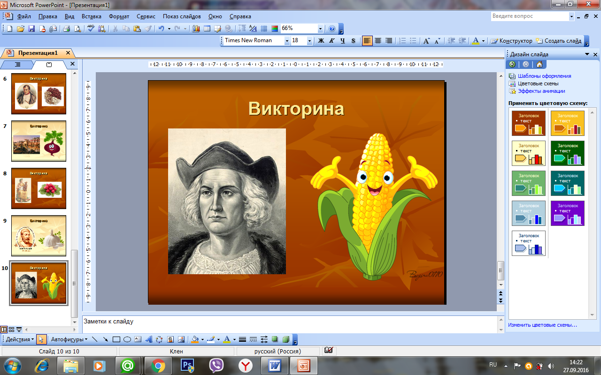Click Изменить цветовые схемы link
The image size is (601, 375).
[x=542, y=325]
